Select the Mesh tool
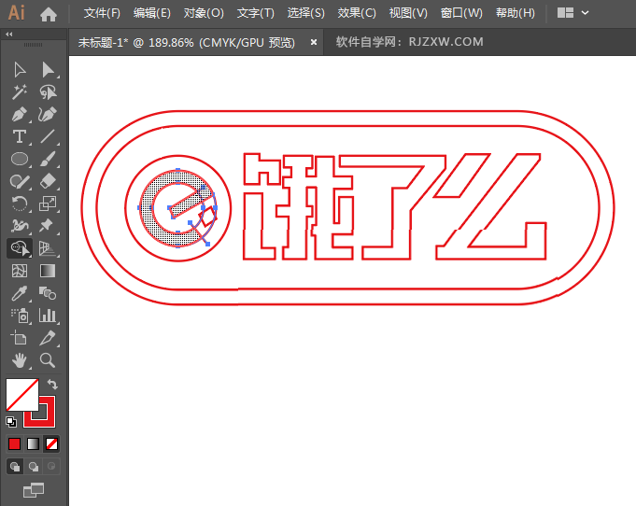This screenshot has width=636, height=506. click(20, 271)
